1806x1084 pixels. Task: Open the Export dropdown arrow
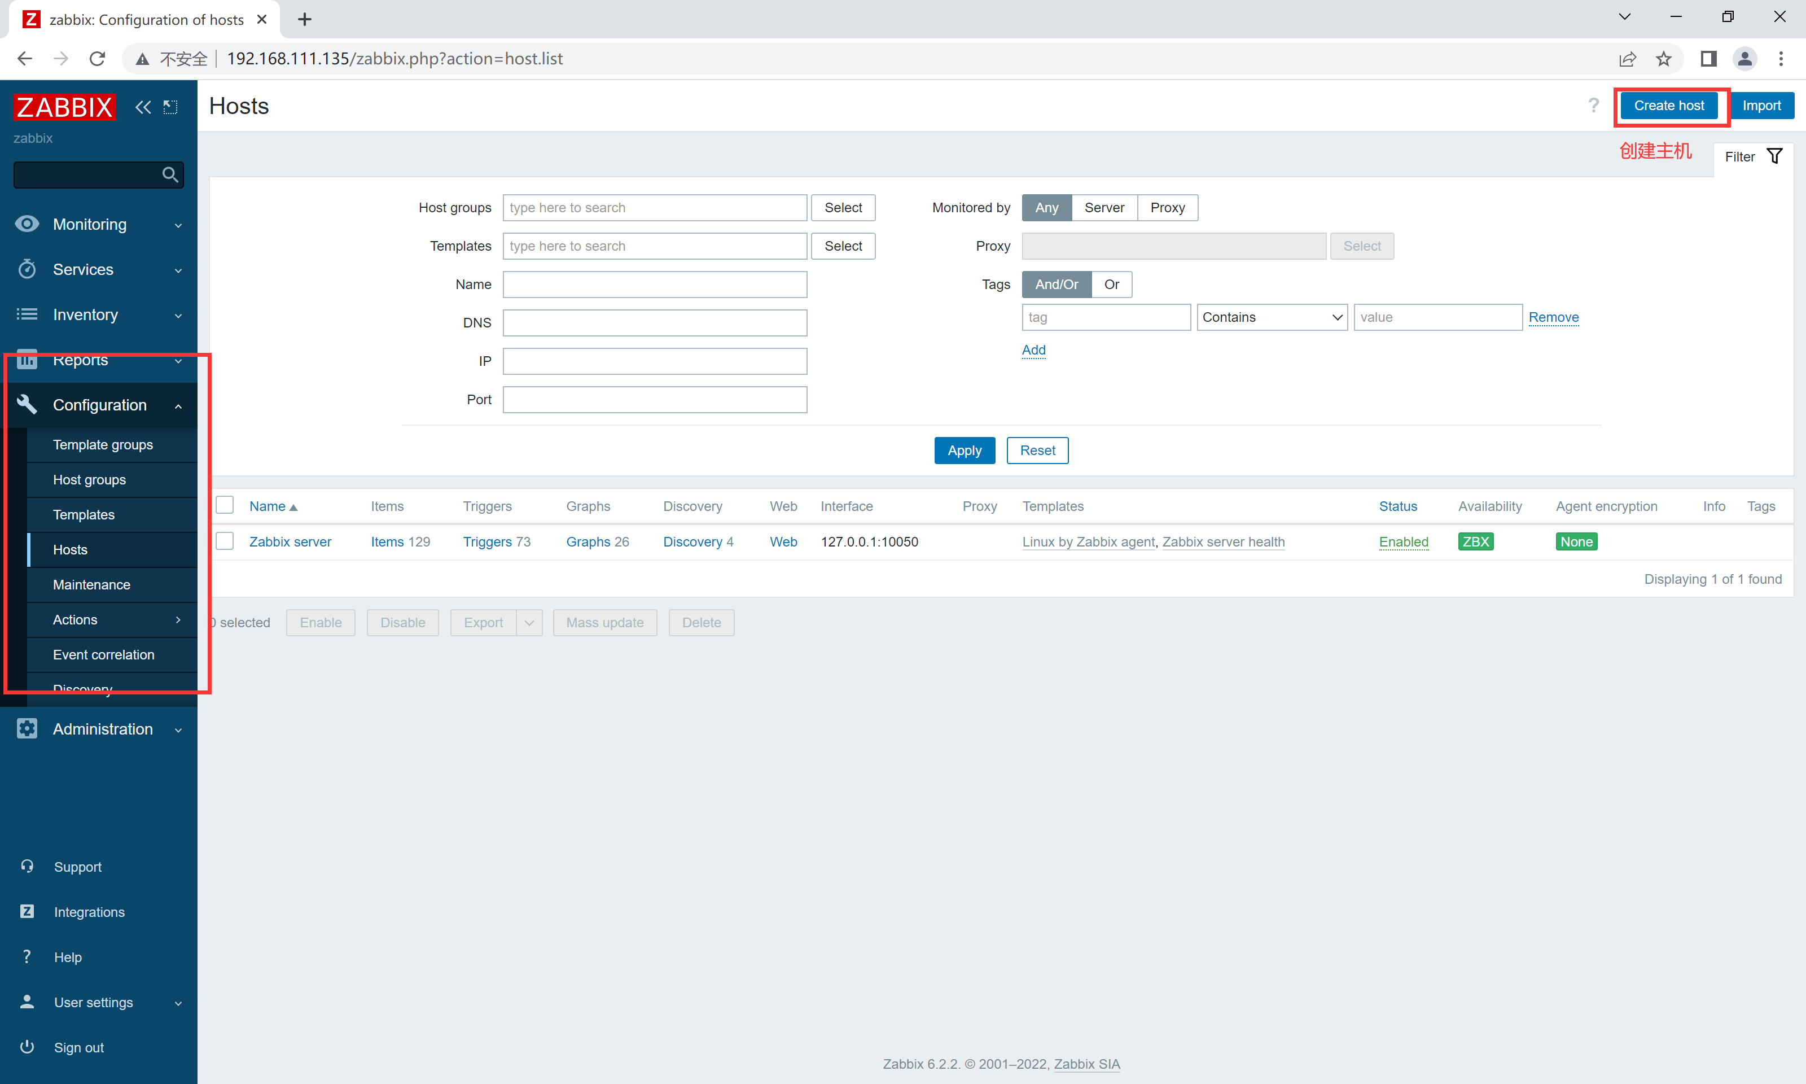point(529,622)
